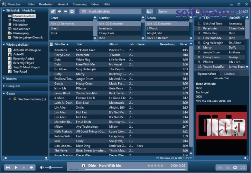Open Hörbücher in the sidebar

point(20,25)
